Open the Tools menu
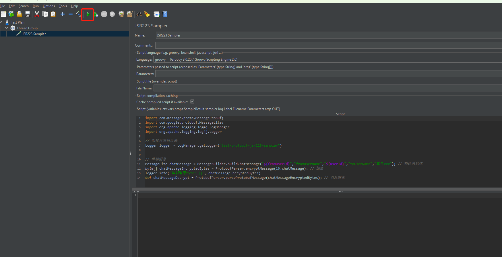This screenshot has width=502, height=257. (63, 6)
